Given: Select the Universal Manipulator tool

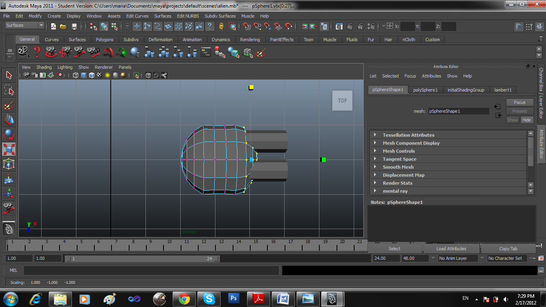Looking at the screenshot, I should [x=9, y=164].
